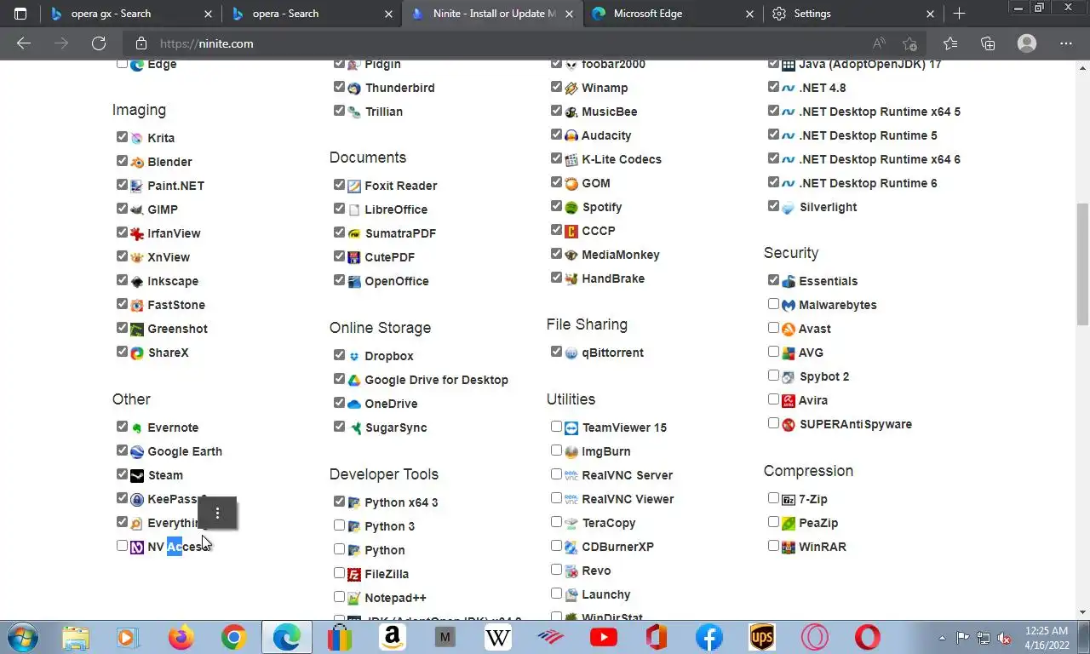The height and width of the screenshot is (654, 1090).
Task: Click the muted volume tray icon
Action: coord(1005,637)
